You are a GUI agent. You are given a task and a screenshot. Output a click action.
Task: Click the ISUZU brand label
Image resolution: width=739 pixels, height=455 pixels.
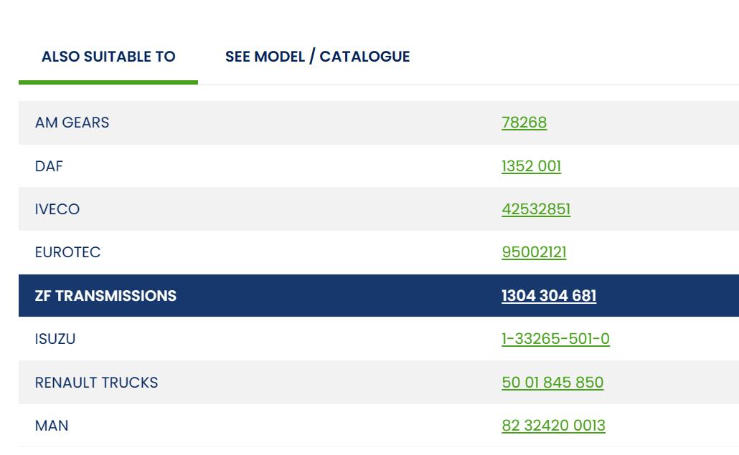pos(55,339)
